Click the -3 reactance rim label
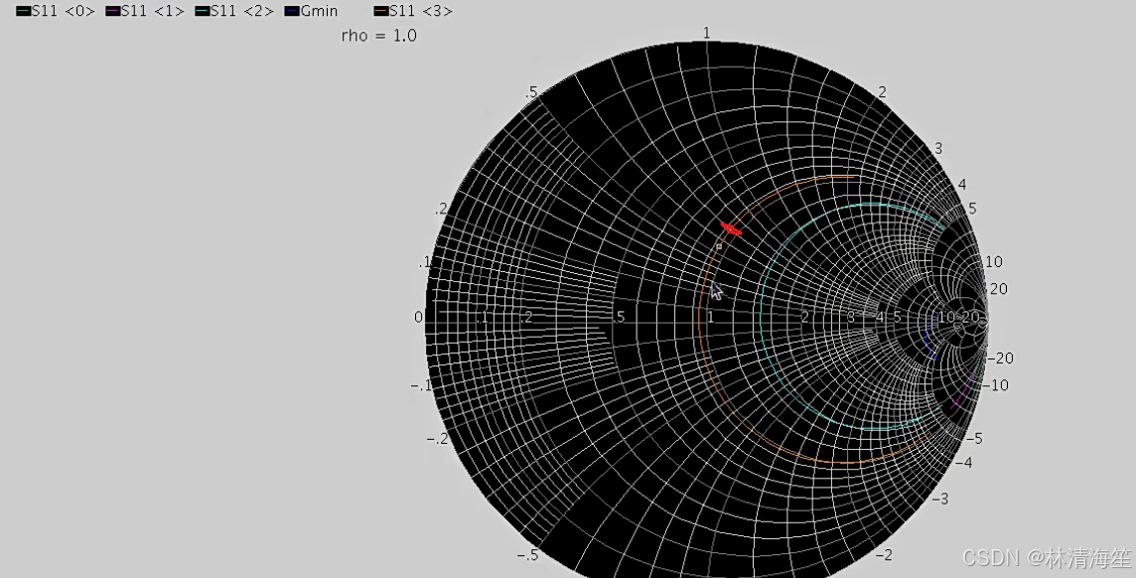 point(939,500)
